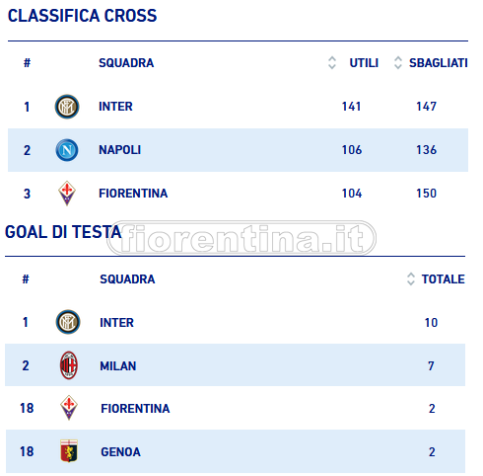Click the Napoli logo icon
483x476 pixels.
(x=67, y=150)
